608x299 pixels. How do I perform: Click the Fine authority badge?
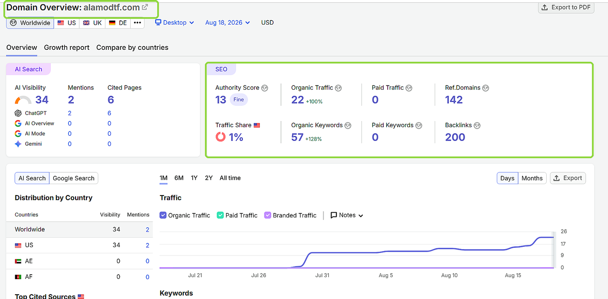239,100
